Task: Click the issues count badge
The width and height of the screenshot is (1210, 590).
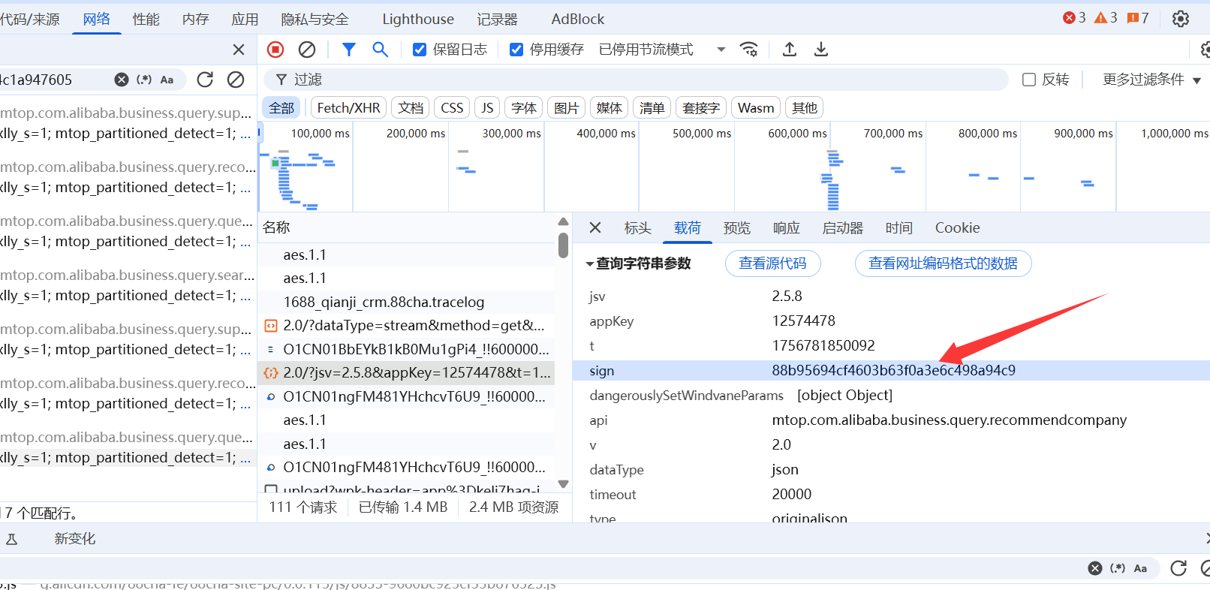Action: tap(1138, 17)
